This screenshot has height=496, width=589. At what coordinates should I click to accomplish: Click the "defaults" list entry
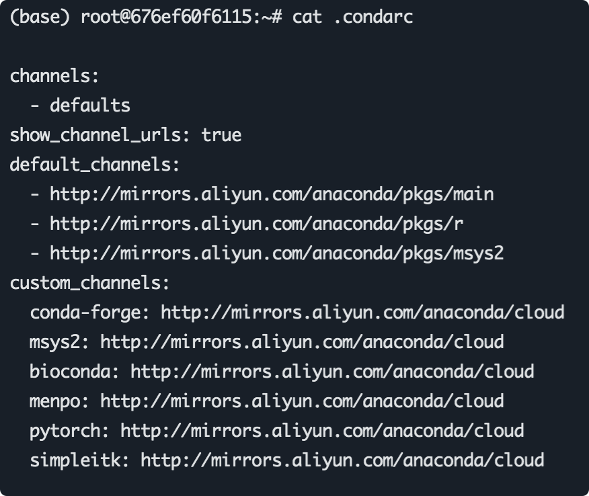coord(90,106)
